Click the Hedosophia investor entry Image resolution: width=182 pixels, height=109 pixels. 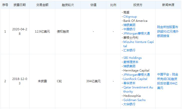(x=132, y=96)
